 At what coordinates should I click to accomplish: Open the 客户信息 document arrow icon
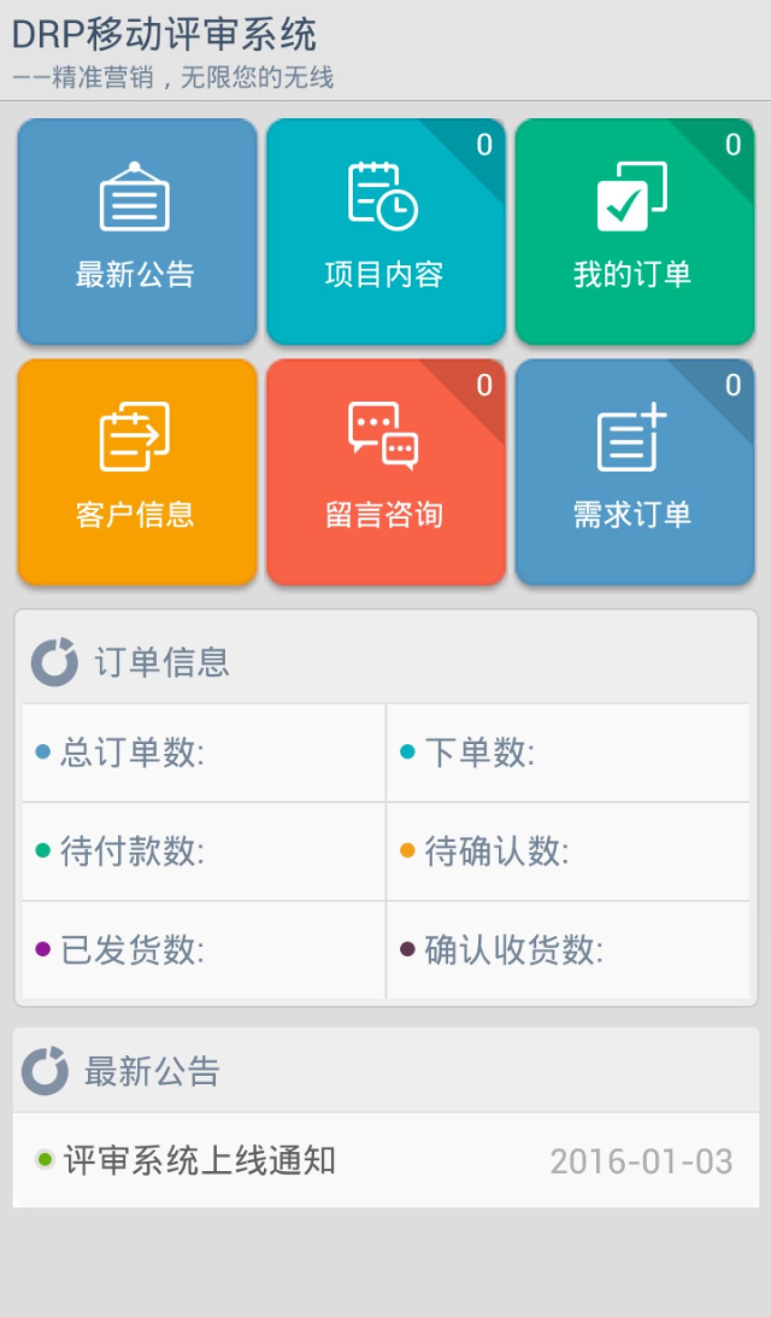point(134,437)
